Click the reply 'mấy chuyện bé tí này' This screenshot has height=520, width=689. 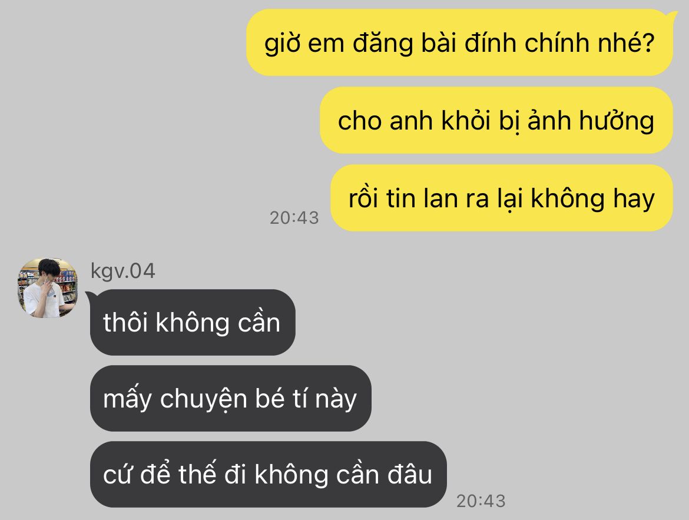pos(231,398)
